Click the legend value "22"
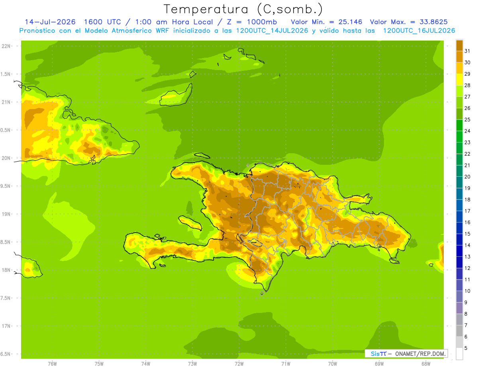Image resolution: width=478 pixels, height=369 pixels. pos(468,154)
